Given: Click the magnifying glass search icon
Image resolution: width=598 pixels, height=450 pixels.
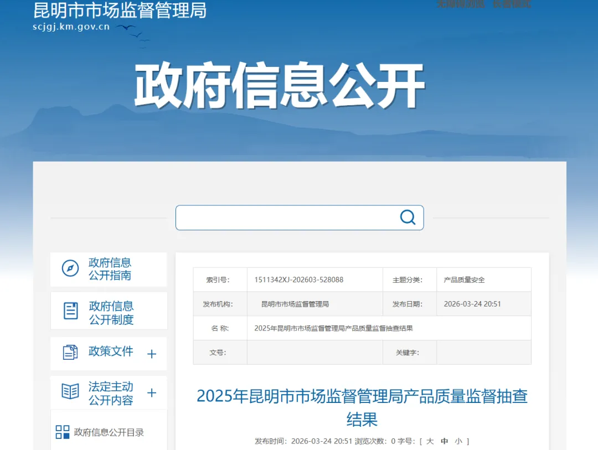Looking at the screenshot, I should [408, 218].
